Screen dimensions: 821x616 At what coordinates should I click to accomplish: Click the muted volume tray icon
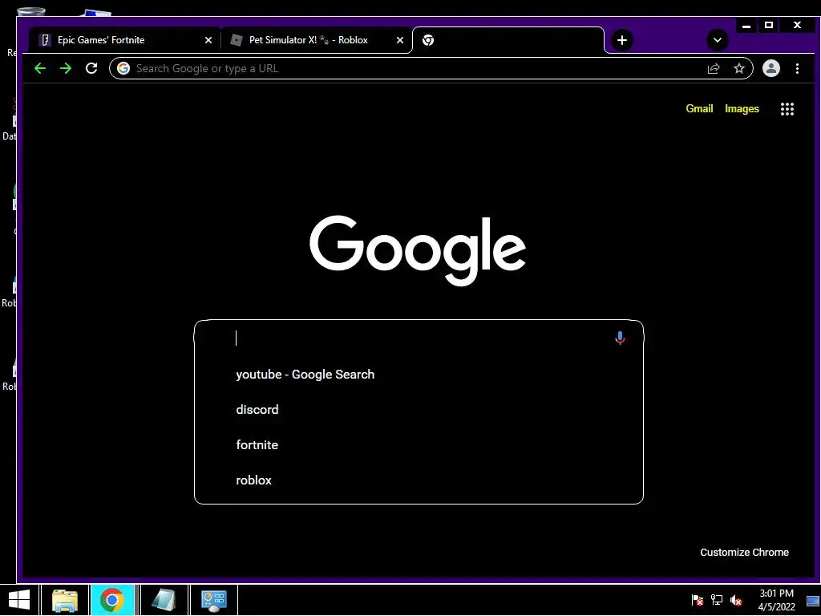(736, 600)
